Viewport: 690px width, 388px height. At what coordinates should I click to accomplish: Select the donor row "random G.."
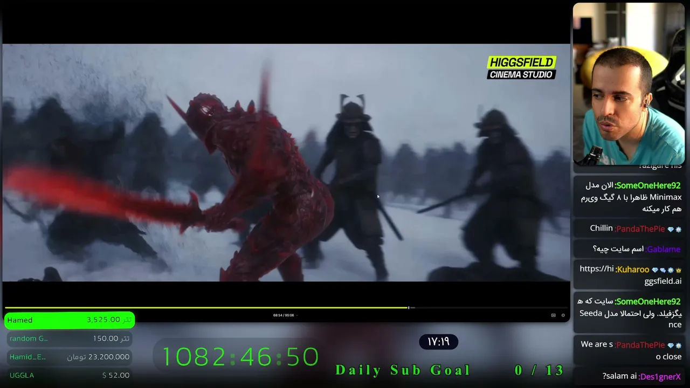(70, 338)
